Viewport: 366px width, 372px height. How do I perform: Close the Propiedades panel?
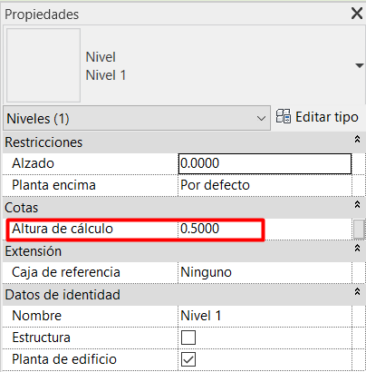coord(357,14)
